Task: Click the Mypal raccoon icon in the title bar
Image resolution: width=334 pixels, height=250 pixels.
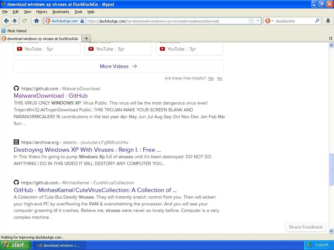Action: click(x=3, y=4)
